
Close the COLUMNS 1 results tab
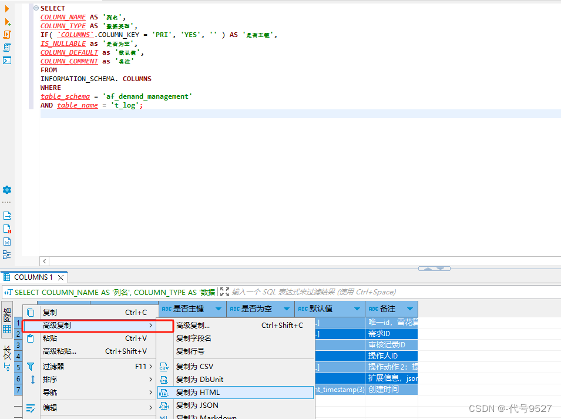(61, 277)
